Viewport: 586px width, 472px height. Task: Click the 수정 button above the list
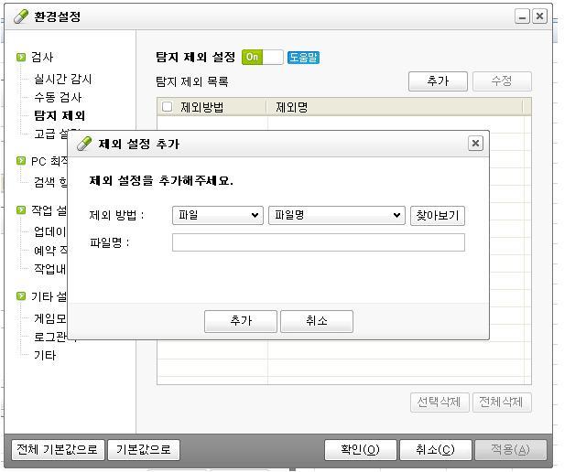pos(502,81)
